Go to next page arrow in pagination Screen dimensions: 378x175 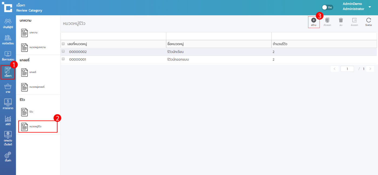[x=370, y=69]
